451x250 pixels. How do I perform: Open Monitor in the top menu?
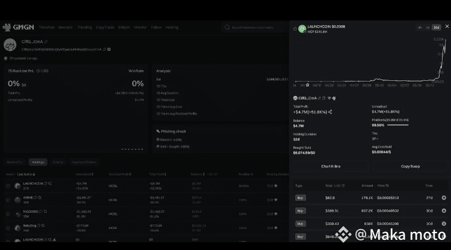140,27
